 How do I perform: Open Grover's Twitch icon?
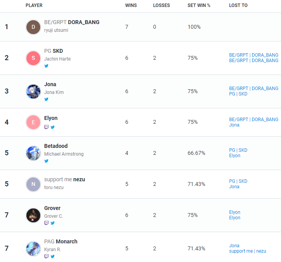click(x=47, y=223)
